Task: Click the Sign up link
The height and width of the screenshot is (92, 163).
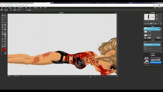Action: click(x=160, y=8)
